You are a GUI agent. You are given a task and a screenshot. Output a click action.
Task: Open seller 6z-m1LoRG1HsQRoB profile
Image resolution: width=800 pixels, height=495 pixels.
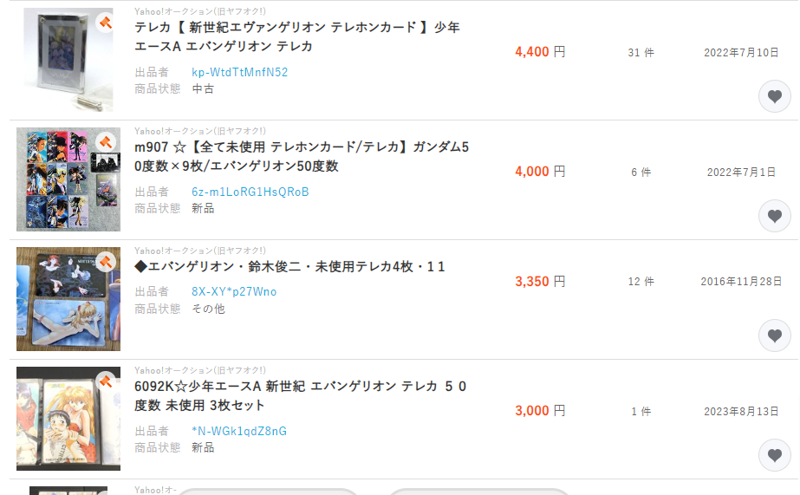click(x=250, y=192)
